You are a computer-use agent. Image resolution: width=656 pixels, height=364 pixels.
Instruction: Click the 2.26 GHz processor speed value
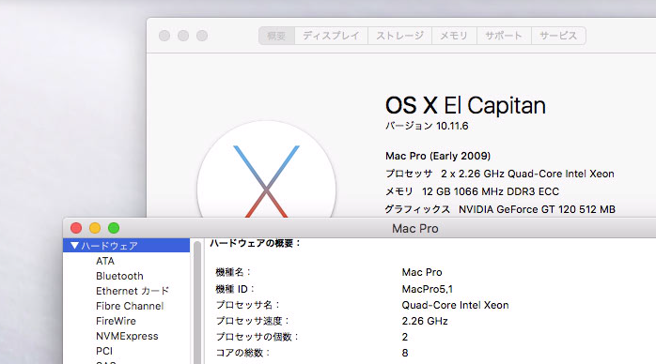coord(425,321)
